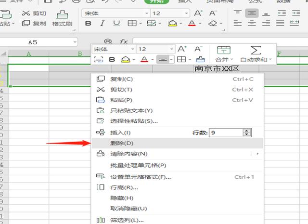The width and height of the screenshot is (308, 224).
Task: Select Unhide (取消隐藏) from context menu
Action: (x=178, y=209)
